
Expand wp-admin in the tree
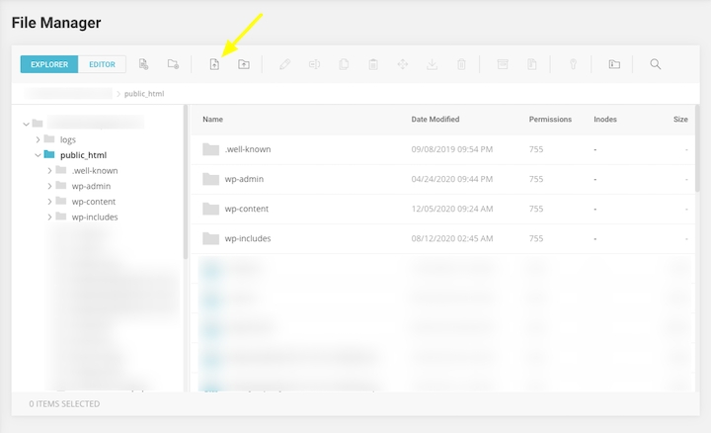50,186
